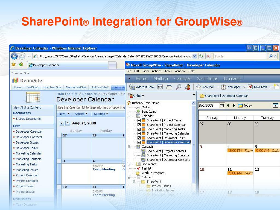Open the GroupWise File menu
Image resolution: width=280 pixels, height=210 pixels.
(x=129, y=71)
